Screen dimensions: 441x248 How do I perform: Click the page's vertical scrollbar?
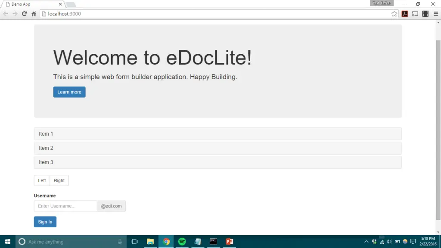click(x=438, y=129)
